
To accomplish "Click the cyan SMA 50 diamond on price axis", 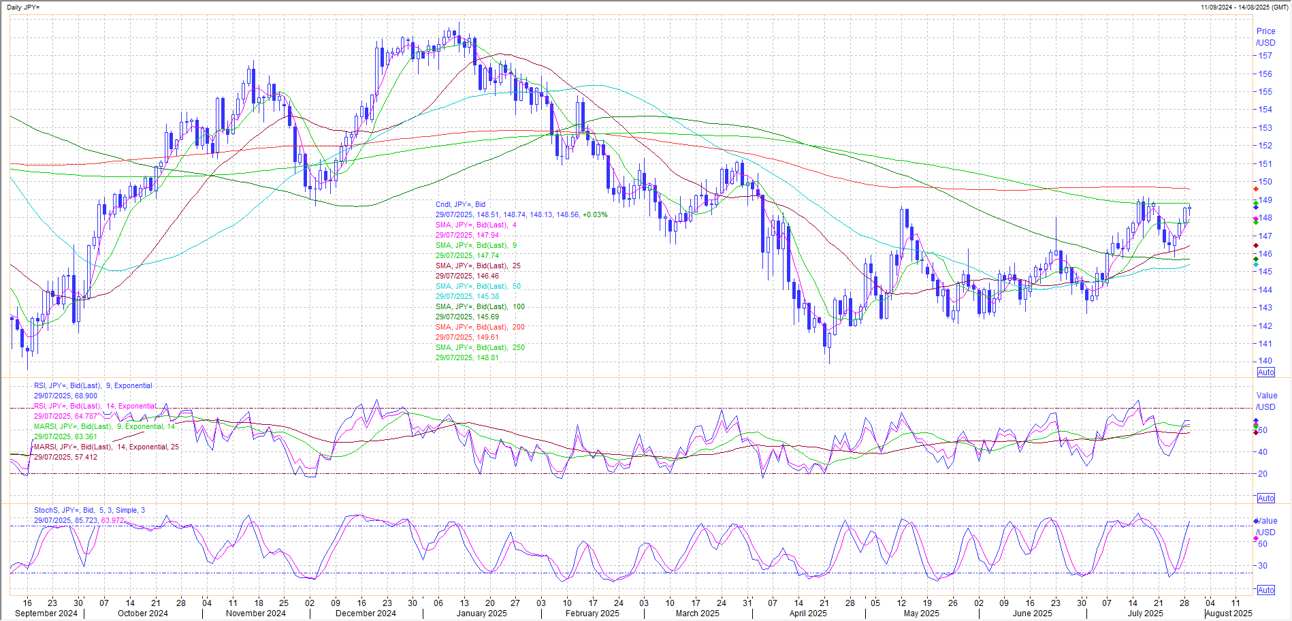I will point(1256,265).
